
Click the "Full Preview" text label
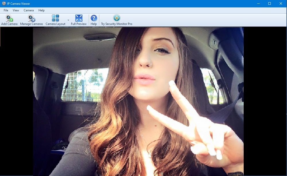pyautogui.click(x=79, y=24)
